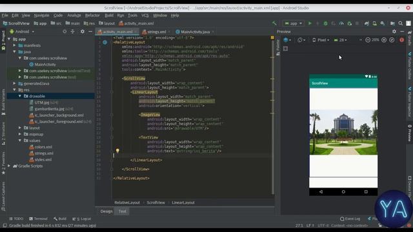Open the Event Log
Screen dimensions: 413x232
pyautogui.click(x=350, y=218)
